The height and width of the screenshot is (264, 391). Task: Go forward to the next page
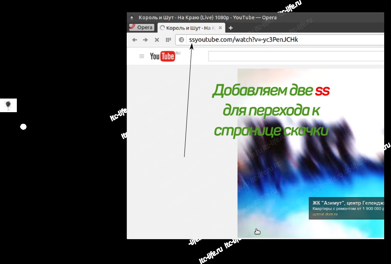[146, 40]
